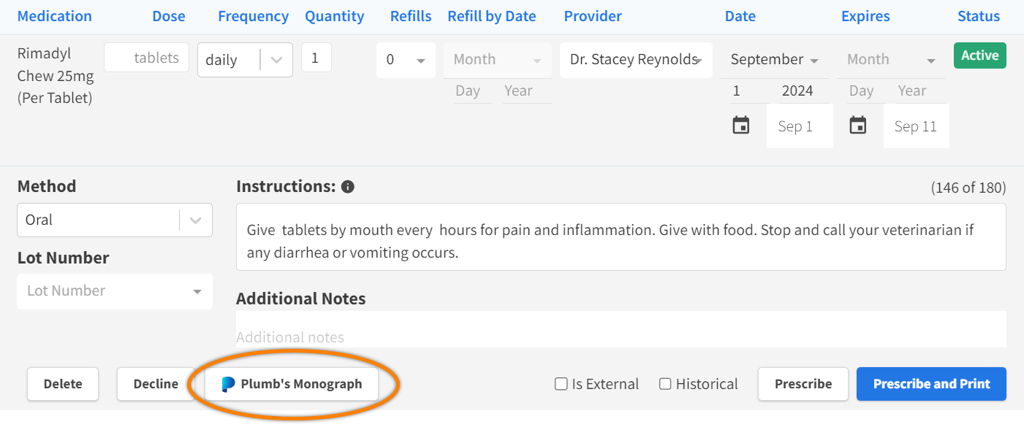The width and height of the screenshot is (1024, 427).
Task: Open the Date calendar picker icon
Action: (741, 126)
